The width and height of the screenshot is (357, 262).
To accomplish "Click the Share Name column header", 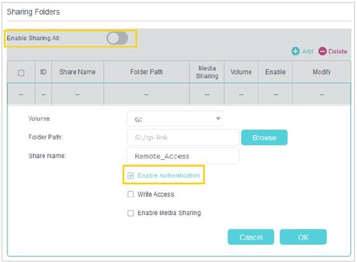I will (77, 72).
